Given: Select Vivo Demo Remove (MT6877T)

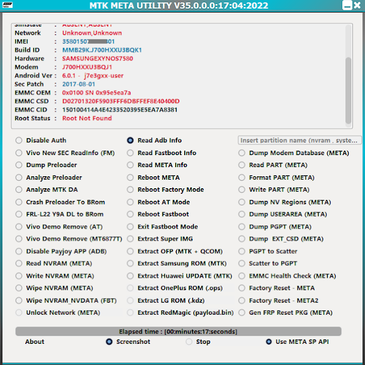Looking at the screenshot, I should coord(19,239).
